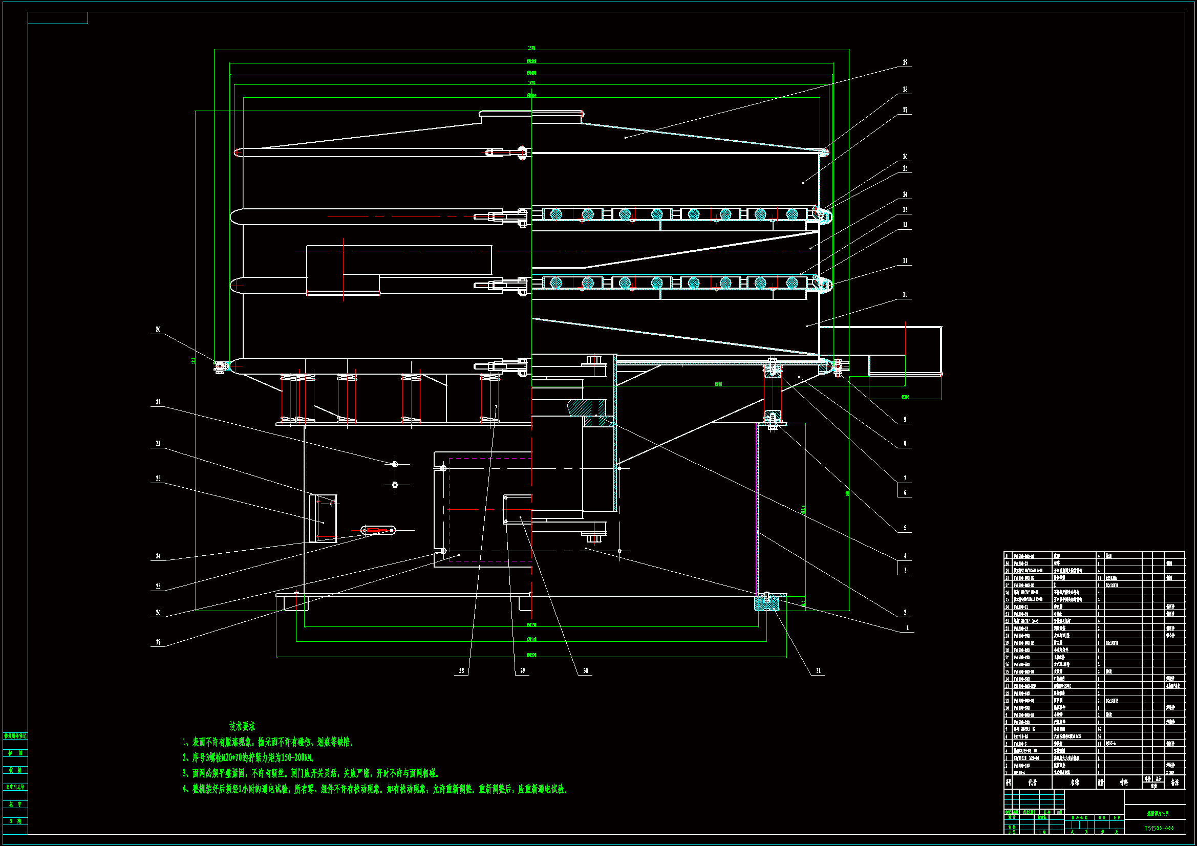Click part balloon number 10

[x=905, y=294]
